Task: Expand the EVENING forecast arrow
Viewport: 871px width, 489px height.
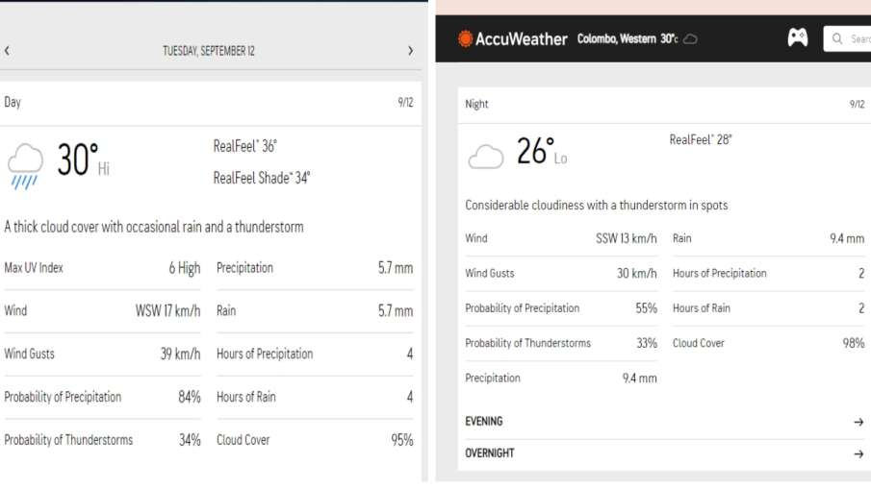Action: (858, 422)
